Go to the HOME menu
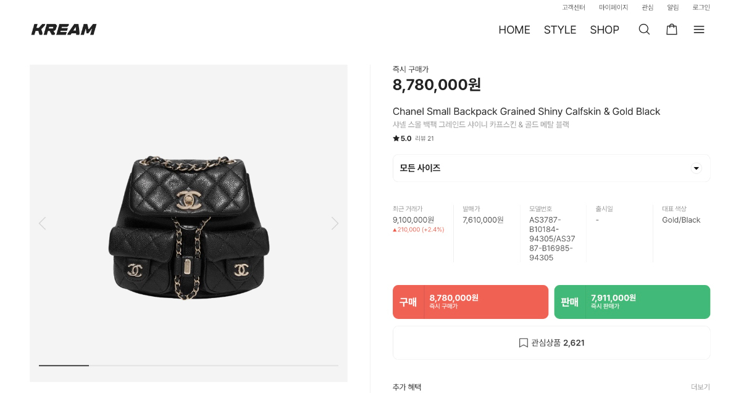Screen dimensions: 741x393 (x=514, y=30)
